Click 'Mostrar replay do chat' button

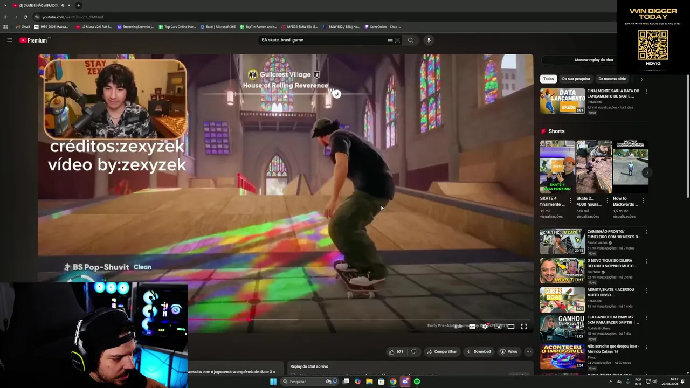pyautogui.click(x=594, y=60)
